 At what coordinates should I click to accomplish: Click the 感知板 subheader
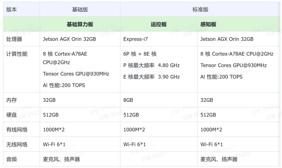pos(208,24)
